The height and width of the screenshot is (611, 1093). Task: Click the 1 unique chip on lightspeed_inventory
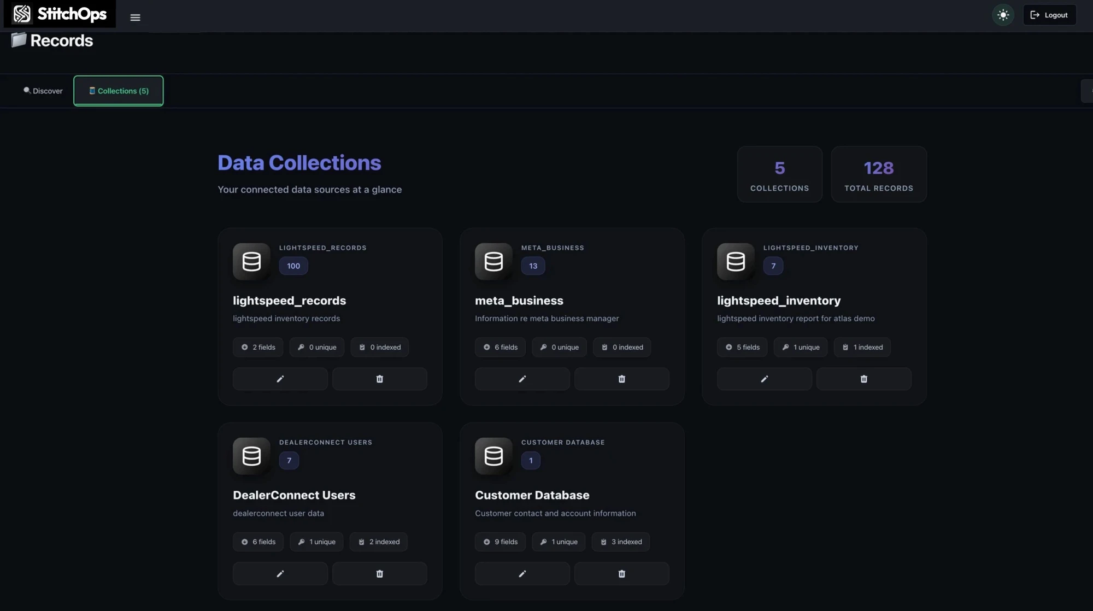click(801, 348)
